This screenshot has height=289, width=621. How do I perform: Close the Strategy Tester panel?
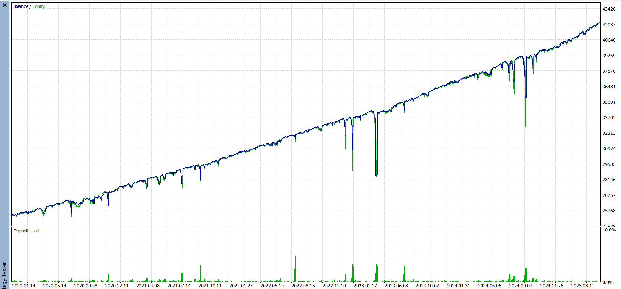[x=5, y=5]
